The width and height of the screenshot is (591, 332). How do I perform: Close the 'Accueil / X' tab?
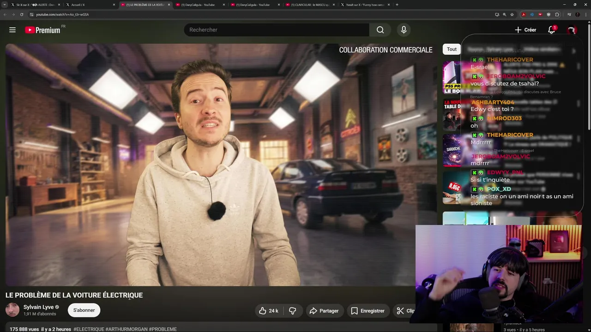(114, 5)
